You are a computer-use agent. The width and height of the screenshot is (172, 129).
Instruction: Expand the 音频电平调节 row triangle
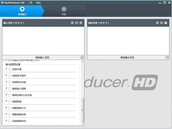point(6,75)
